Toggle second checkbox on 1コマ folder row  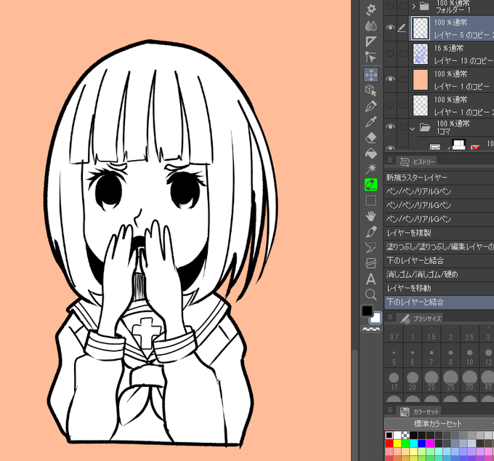point(402,127)
